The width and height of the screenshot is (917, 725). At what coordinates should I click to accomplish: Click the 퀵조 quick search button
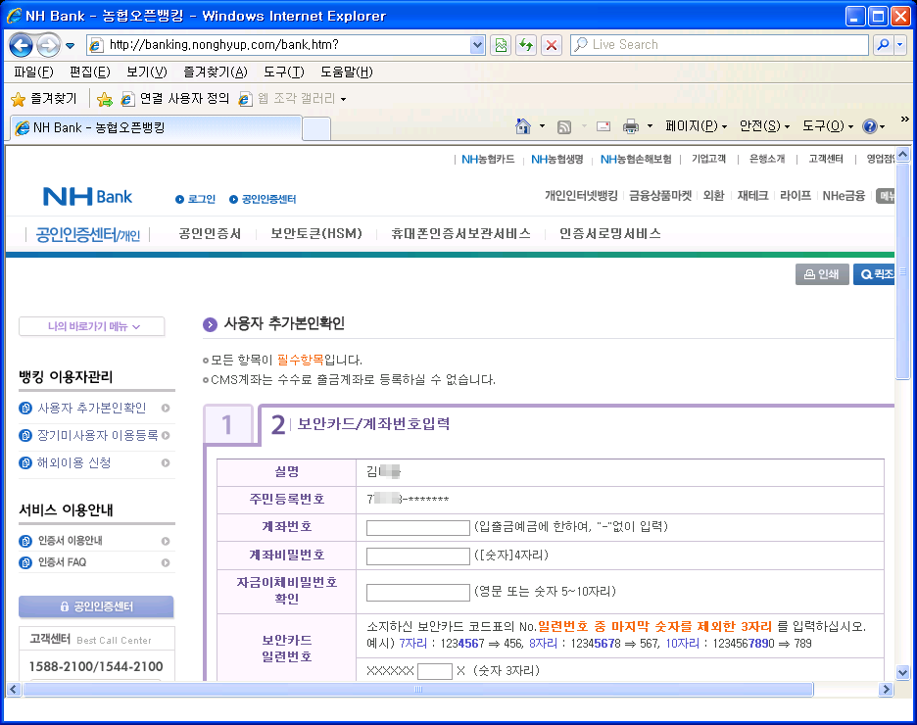click(x=874, y=274)
